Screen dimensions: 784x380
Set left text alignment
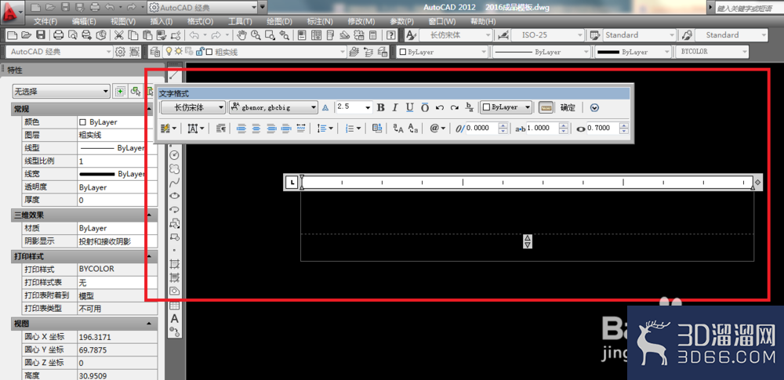click(x=241, y=128)
